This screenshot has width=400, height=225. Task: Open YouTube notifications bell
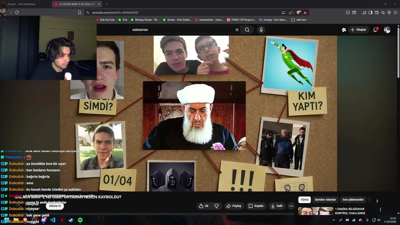pos(375,30)
